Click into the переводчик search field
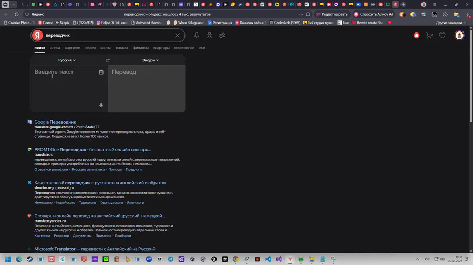473x265 pixels. point(109,36)
